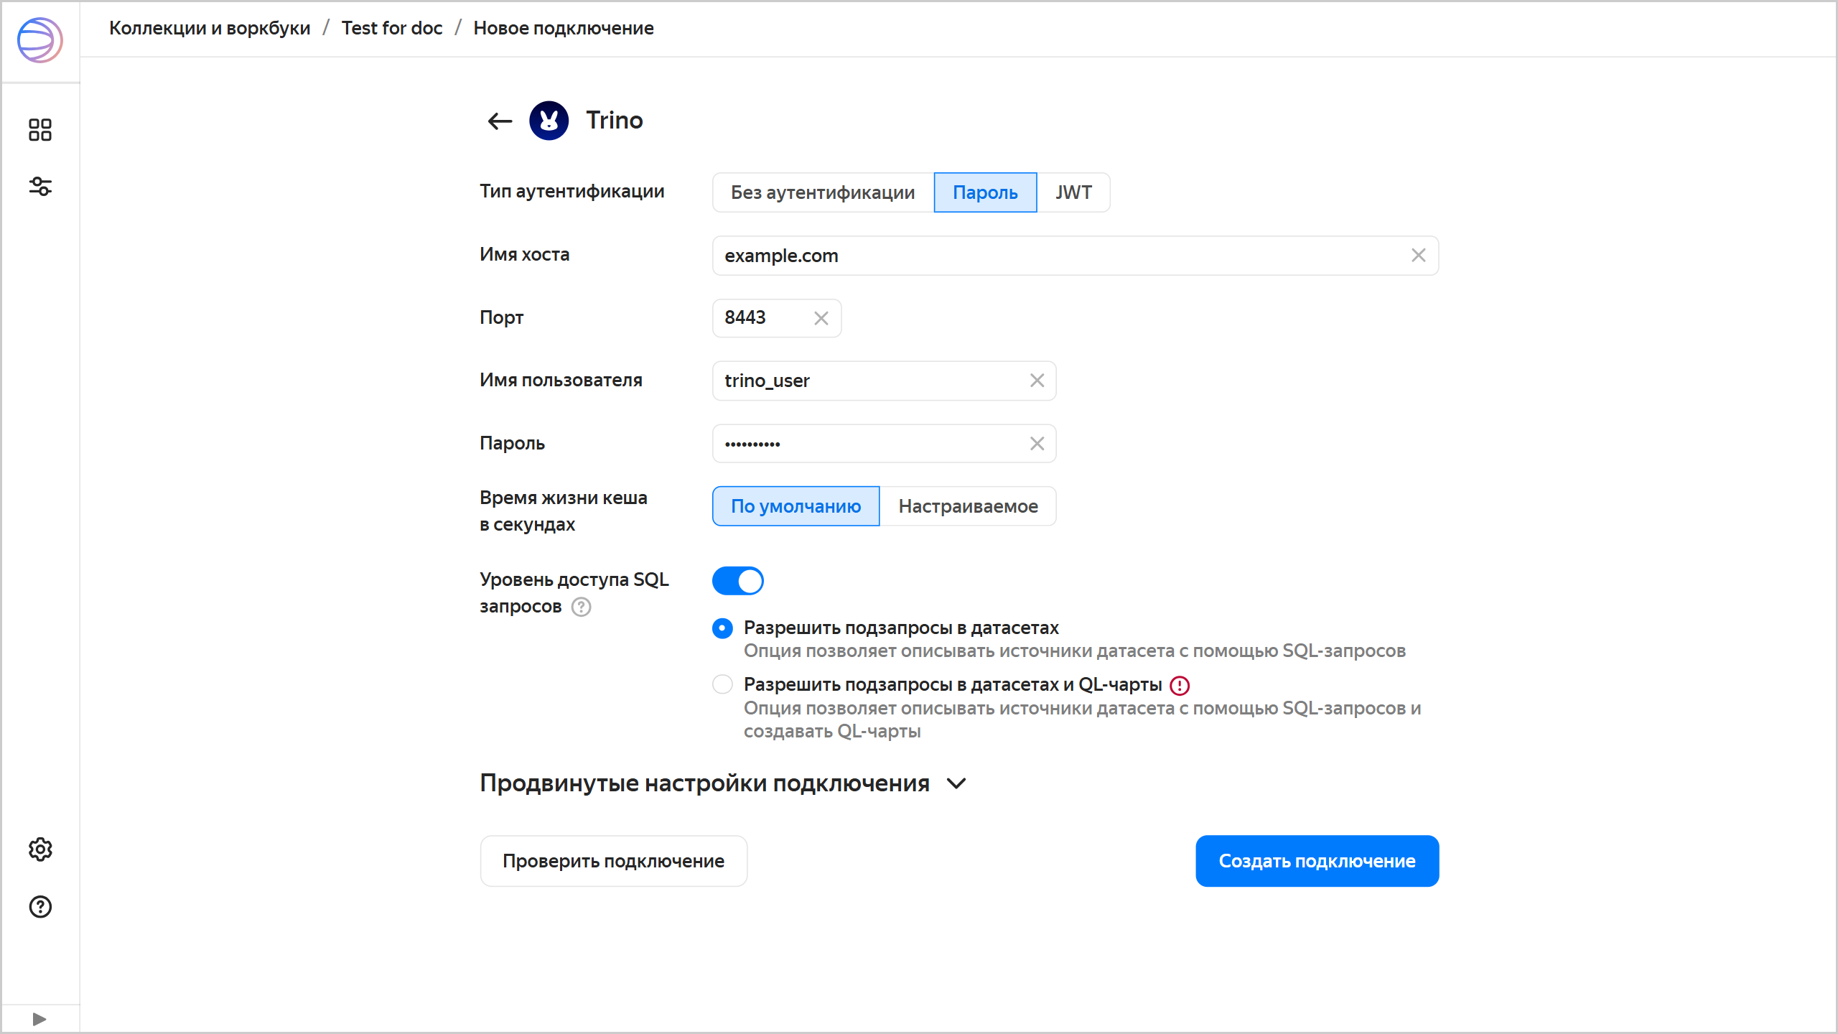Expand sidebar with bottom triangle arrow

pyautogui.click(x=40, y=1019)
